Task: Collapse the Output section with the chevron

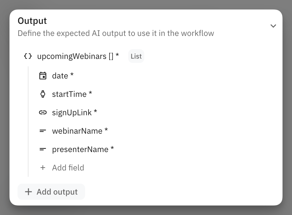Action: (x=273, y=26)
